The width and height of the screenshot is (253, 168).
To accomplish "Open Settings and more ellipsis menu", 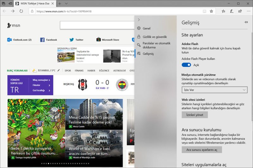I will 249,11.
